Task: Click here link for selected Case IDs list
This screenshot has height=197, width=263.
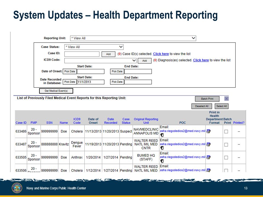Action: [161, 54]
